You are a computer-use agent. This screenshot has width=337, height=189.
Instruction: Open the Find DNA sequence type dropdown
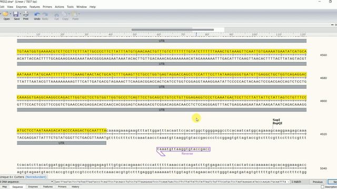52,182
